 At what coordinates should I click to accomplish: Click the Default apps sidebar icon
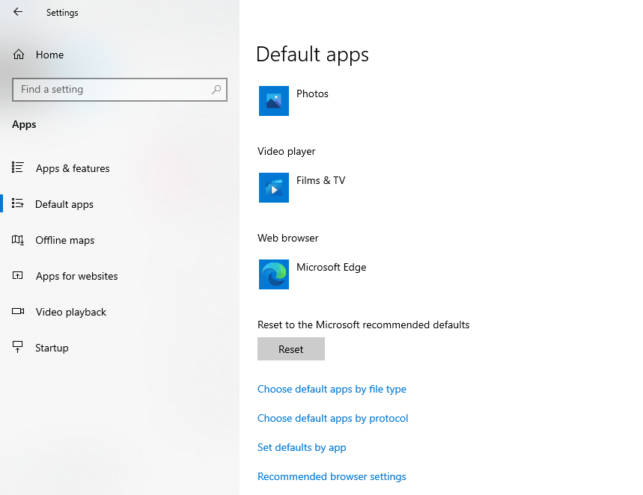pos(18,203)
